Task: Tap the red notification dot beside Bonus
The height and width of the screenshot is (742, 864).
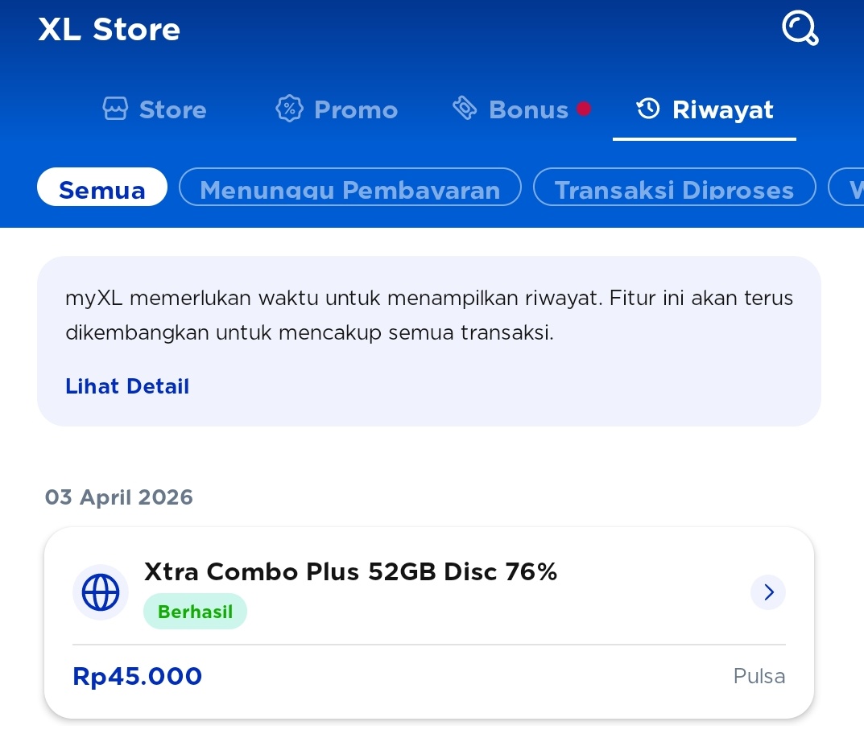Action: pos(584,109)
